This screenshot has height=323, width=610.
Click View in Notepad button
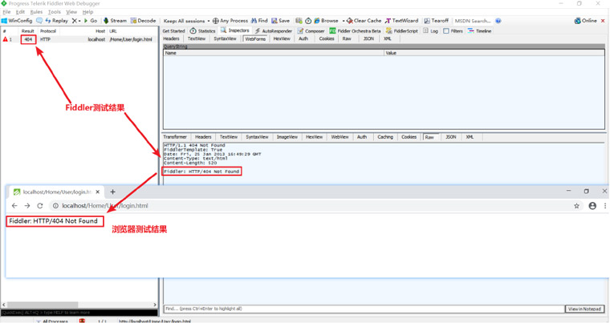click(584, 309)
